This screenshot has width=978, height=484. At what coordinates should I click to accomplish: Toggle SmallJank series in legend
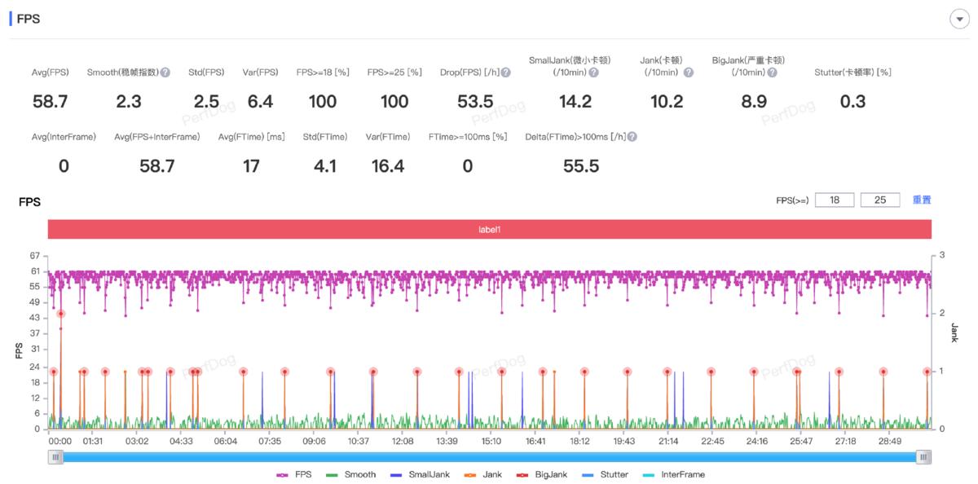[420, 474]
